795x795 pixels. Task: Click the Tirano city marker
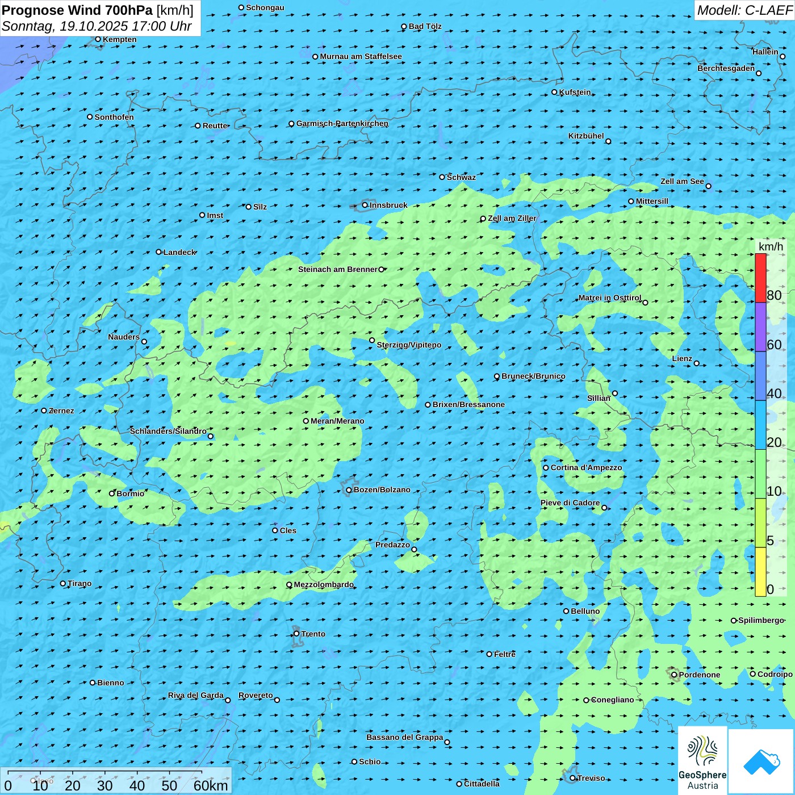point(63,583)
